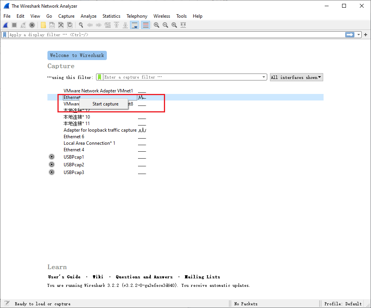Click the restart capture icon
This screenshot has height=308, width=371.
[x=23, y=25]
